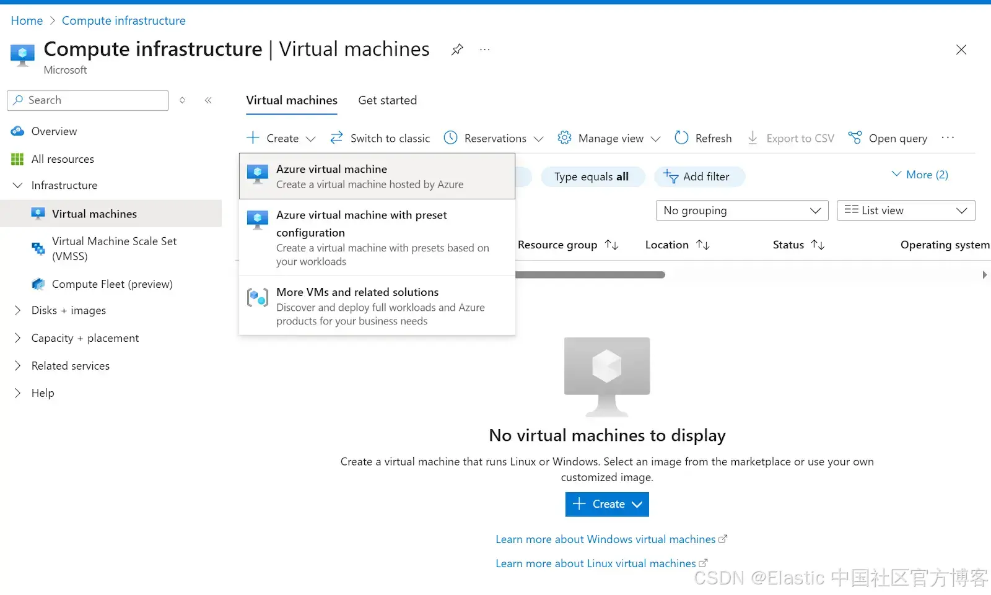Image resolution: width=991 pixels, height=595 pixels.
Task: Choose Azure virtual machine from the Create menu
Action: 377,176
